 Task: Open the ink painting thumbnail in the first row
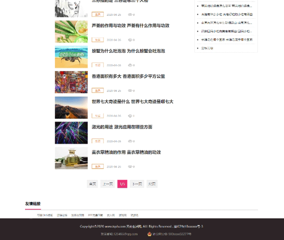(71, 8)
